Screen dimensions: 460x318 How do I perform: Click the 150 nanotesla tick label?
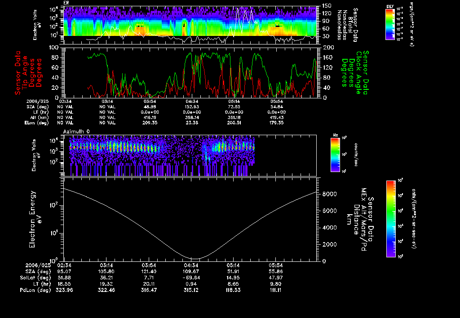327,5
